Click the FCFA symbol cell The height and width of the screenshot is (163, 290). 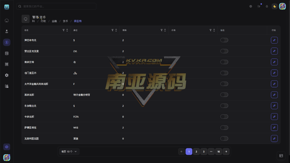tap(76, 117)
